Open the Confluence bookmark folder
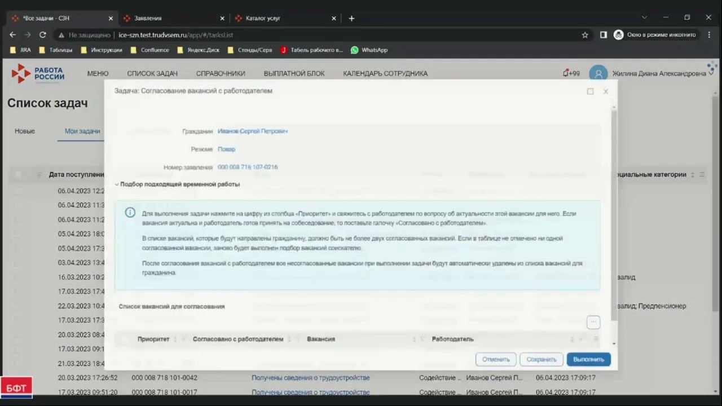The width and height of the screenshot is (722, 406). tap(149, 50)
